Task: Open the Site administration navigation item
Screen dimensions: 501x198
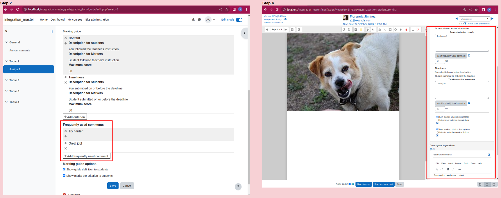Action: point(97,20)
